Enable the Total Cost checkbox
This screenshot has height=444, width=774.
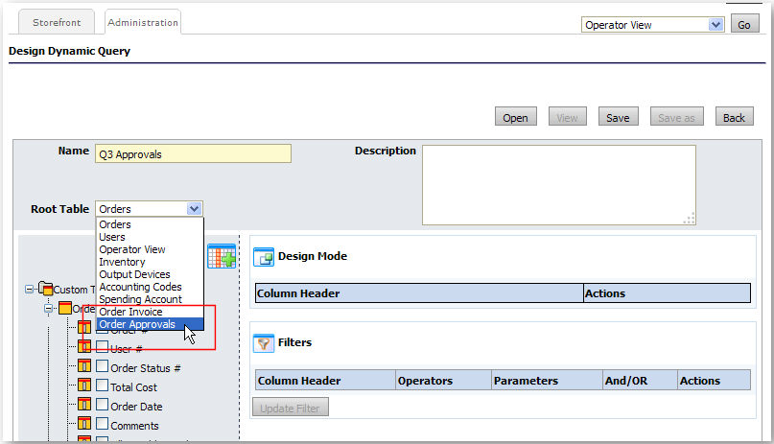(x=102, y=386)
